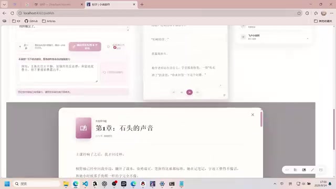Image resolution: width=336 pixels, height=189 pixels.
Task: Click the pink book icon beside chapter title
Action: pyautogui.click(x=83, y=128)
